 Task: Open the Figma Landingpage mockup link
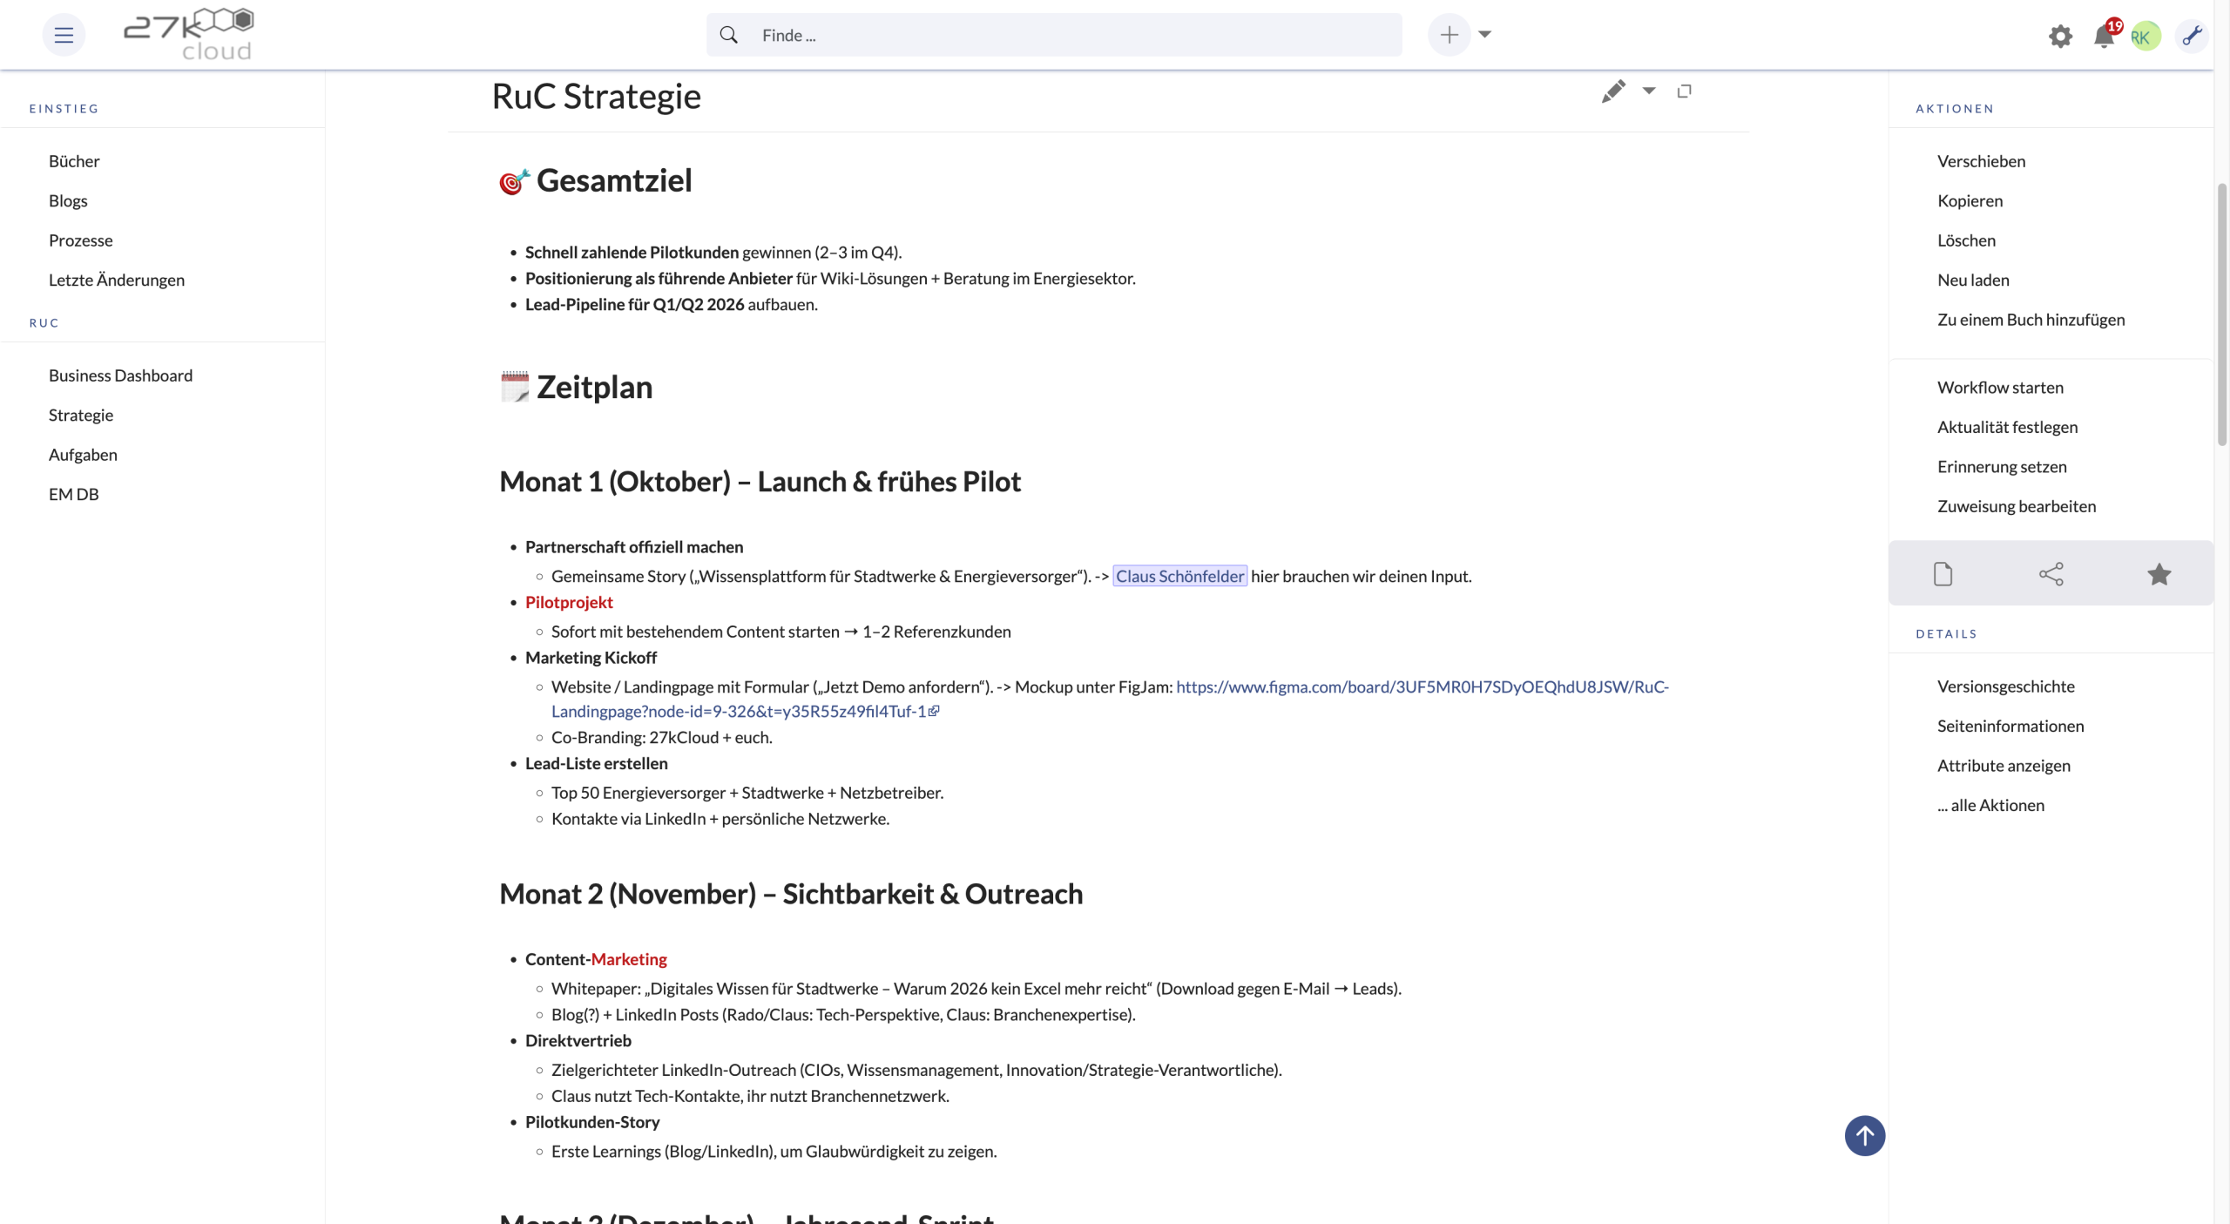[1422, 687]
